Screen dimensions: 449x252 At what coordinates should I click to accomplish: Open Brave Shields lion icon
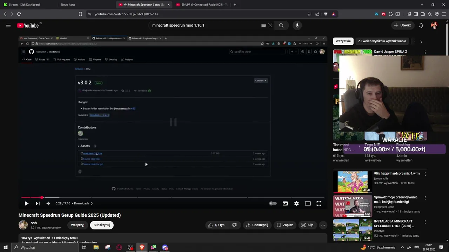[326, 14]
